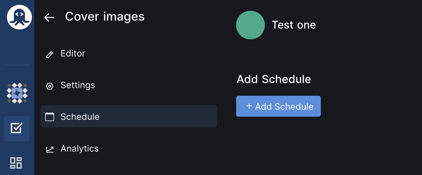
Task: Select the checkmark-box icon in left sidebar
Action: [x=17, y=128]
